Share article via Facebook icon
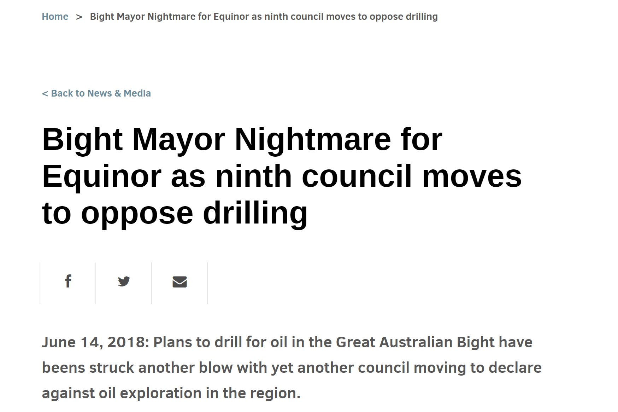This screenshot has width=618, height=412. pos(68,282)
